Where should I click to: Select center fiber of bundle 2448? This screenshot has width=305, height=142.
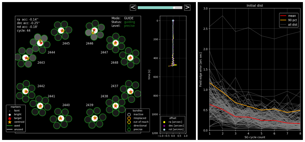point(130,57)
